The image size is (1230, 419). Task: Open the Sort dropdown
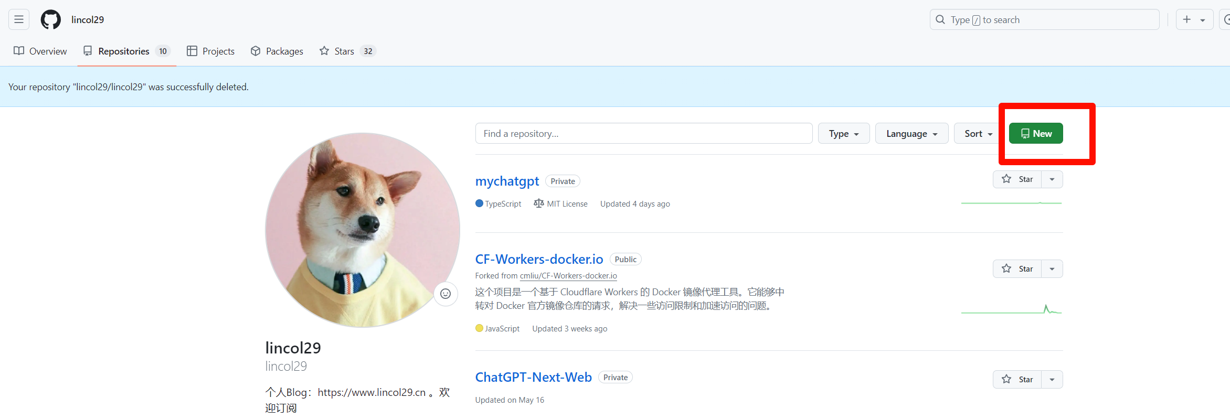pyautogui.click(x=978, y=134)
